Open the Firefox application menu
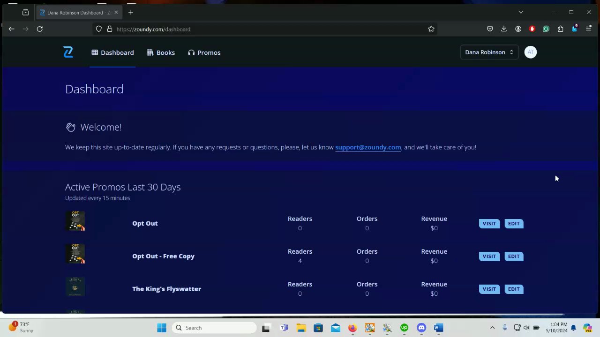 588,29
